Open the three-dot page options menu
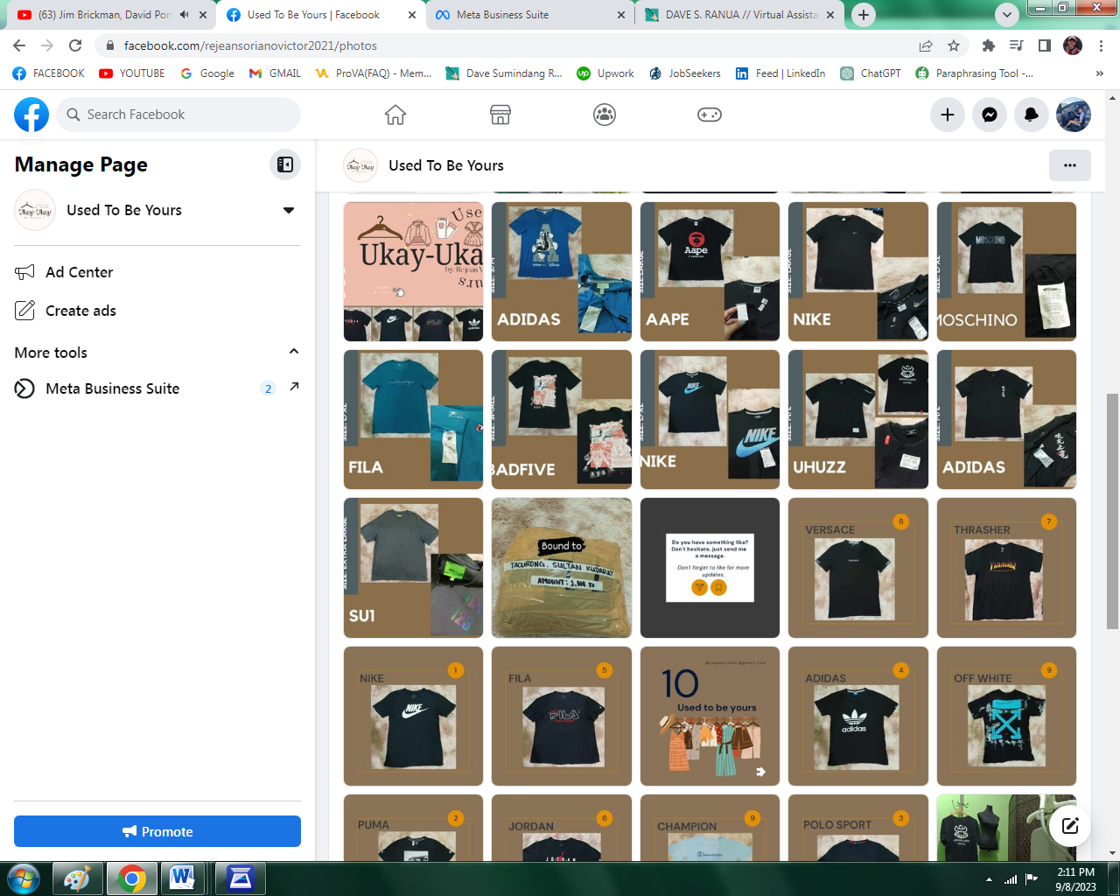This screenshot has height=896, width=1120. click(1070, 165)
